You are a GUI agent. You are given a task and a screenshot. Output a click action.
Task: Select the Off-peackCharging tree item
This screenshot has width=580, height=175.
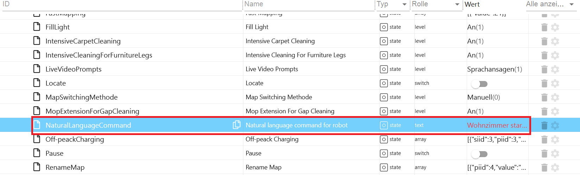[75, 139]
